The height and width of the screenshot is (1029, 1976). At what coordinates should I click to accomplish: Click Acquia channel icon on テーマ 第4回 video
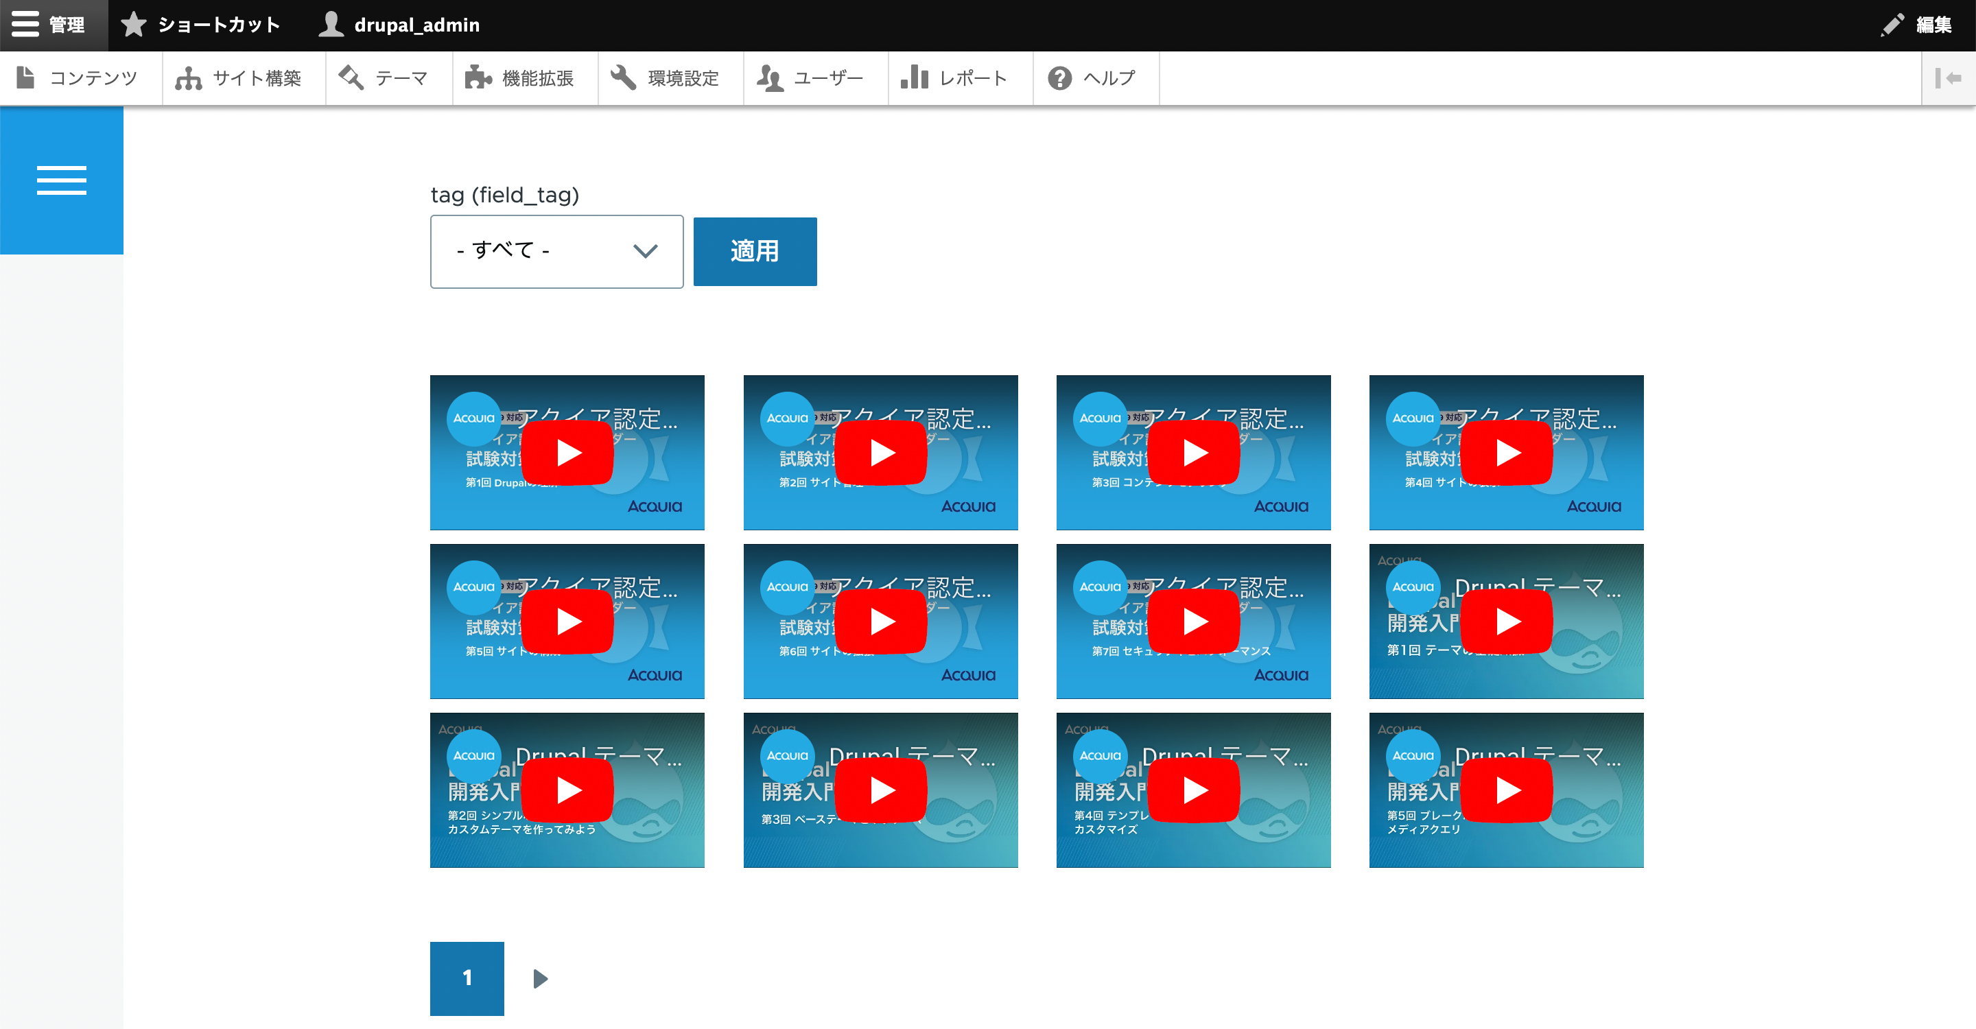(x=1100, y=756)
